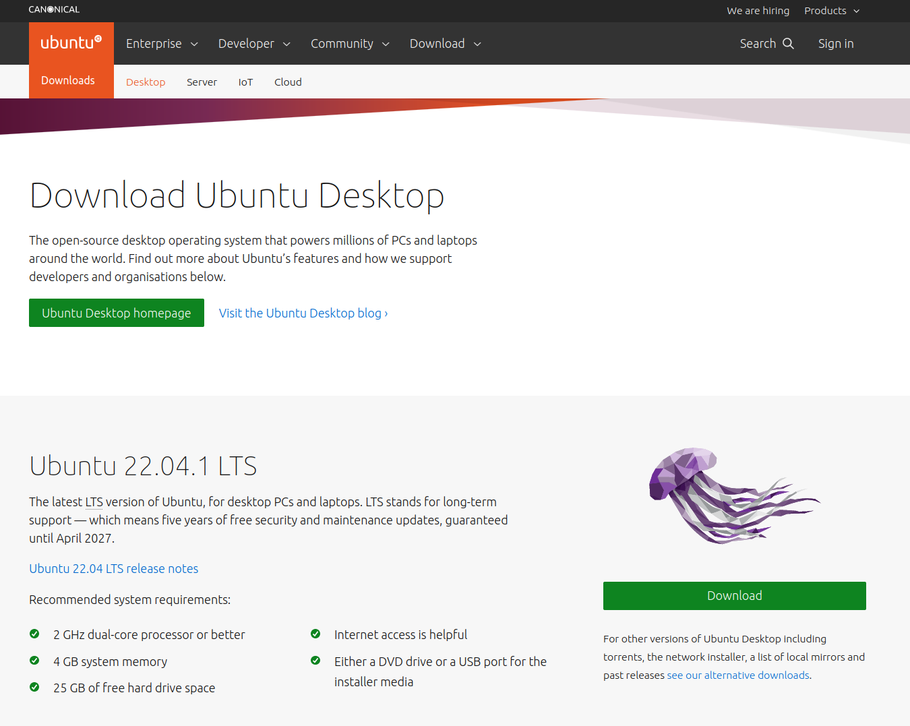
Task: Click 2 GHz dual-core processor or better
Action: coord(149,635)
